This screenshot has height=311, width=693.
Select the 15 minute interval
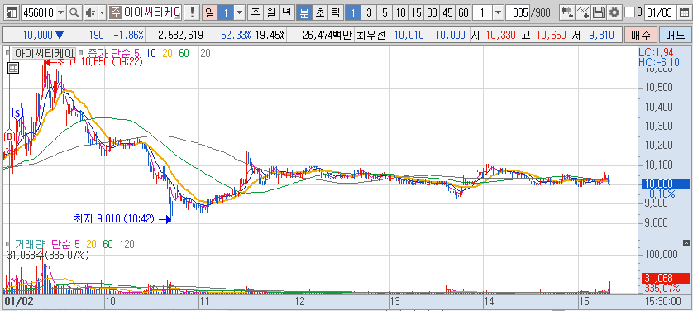(416, 12)
